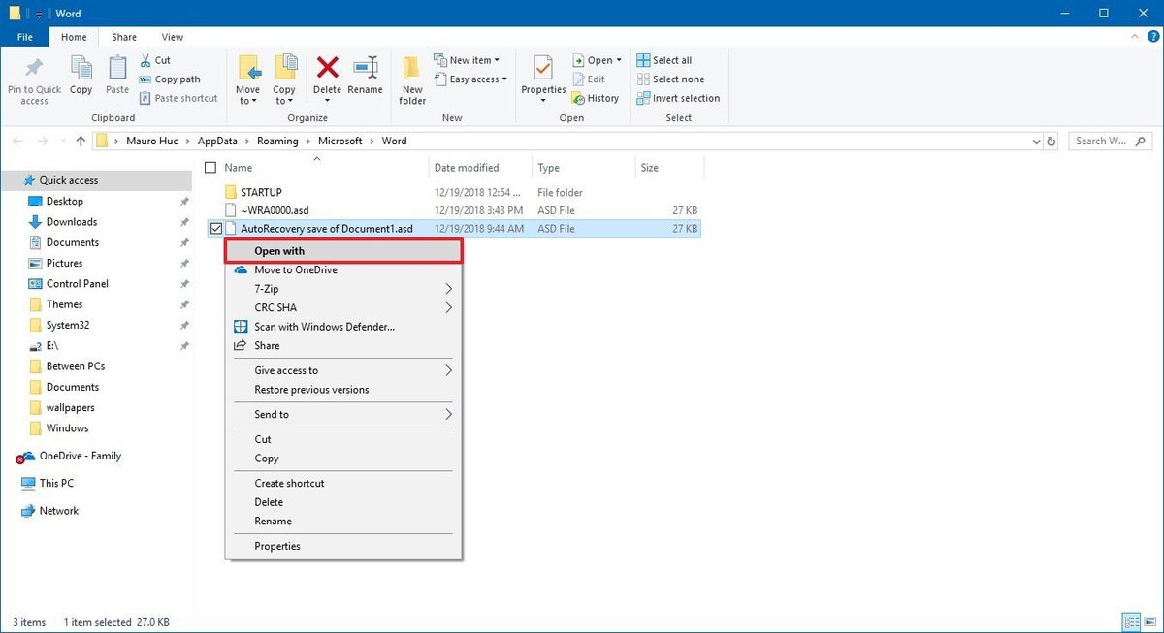The image size is (1164, 633).
Task: Switch to large thumbnails view in the status bar
Action: pyautogui.click(x=1148, y=621)
